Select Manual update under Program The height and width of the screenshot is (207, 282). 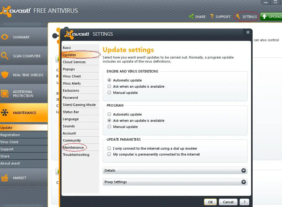tap(109, 126)
